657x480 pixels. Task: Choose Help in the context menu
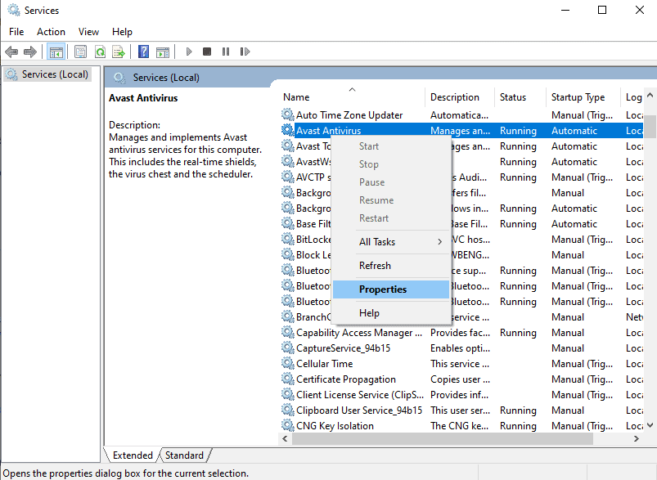pos(391,313)
